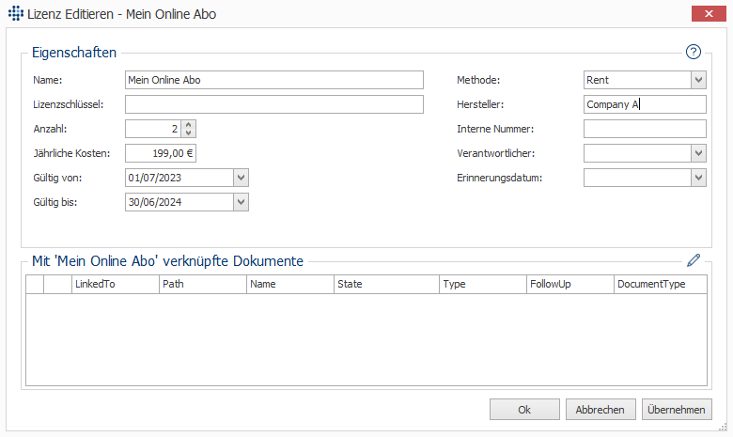Increase Anzahl with the up arrow
This screenshot has width=733, height=437.
point(188,125)
